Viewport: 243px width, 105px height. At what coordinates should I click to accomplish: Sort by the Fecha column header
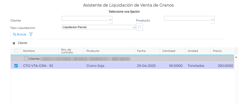point(141,51)
